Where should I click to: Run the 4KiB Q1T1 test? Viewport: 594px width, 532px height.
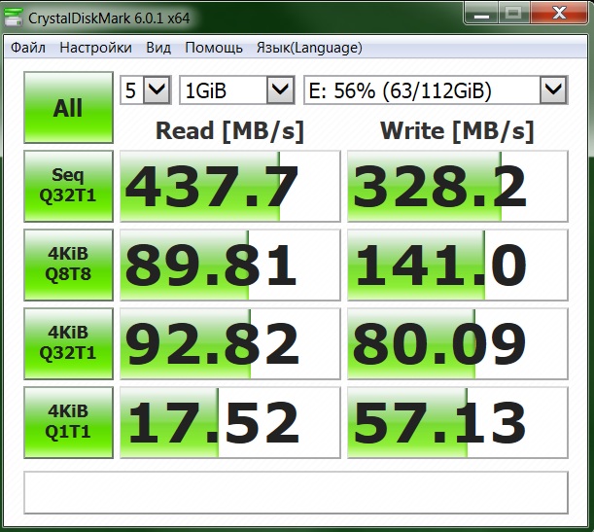pyautogui.click(x=69, y=422)
